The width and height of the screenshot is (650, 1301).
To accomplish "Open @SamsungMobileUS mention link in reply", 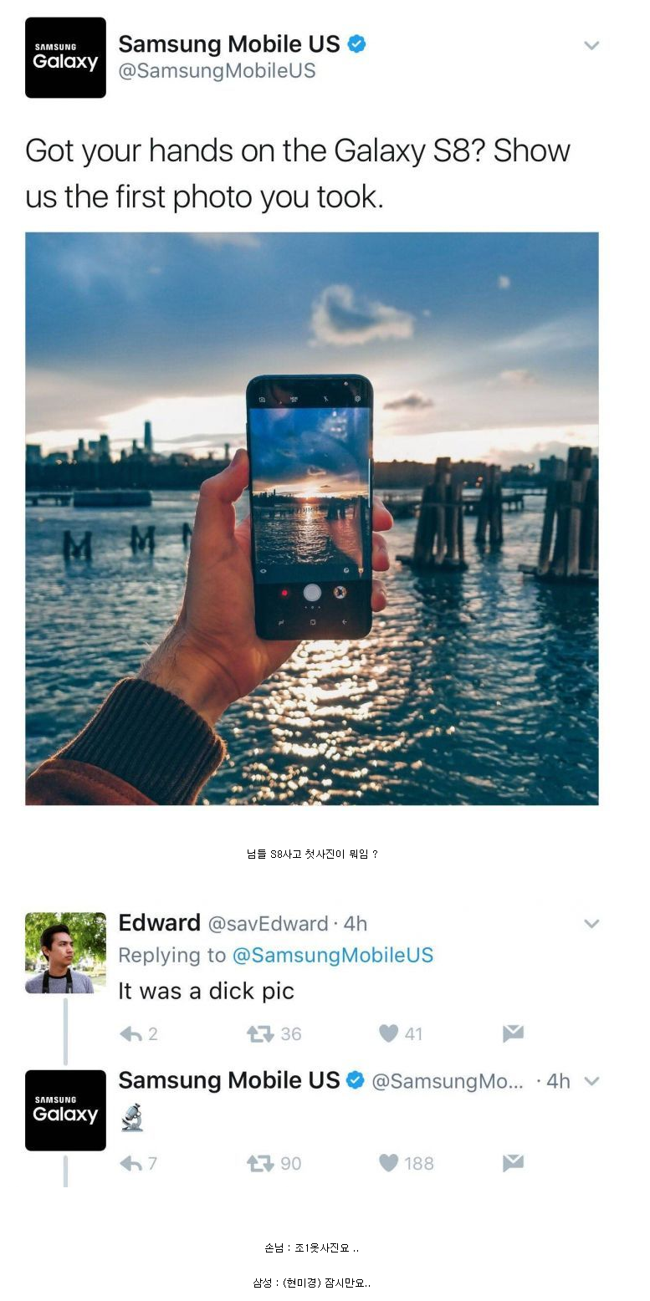I will click(x=332, y=955).
